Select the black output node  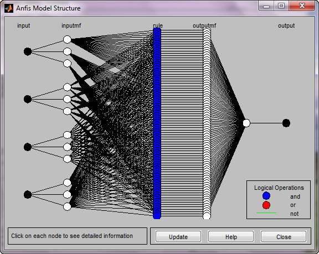(x=286, y=123)
